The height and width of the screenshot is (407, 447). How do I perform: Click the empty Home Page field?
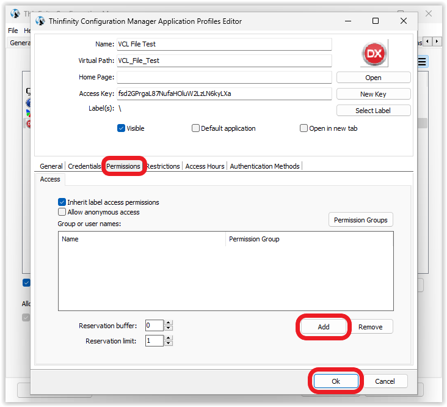point(224,77)
